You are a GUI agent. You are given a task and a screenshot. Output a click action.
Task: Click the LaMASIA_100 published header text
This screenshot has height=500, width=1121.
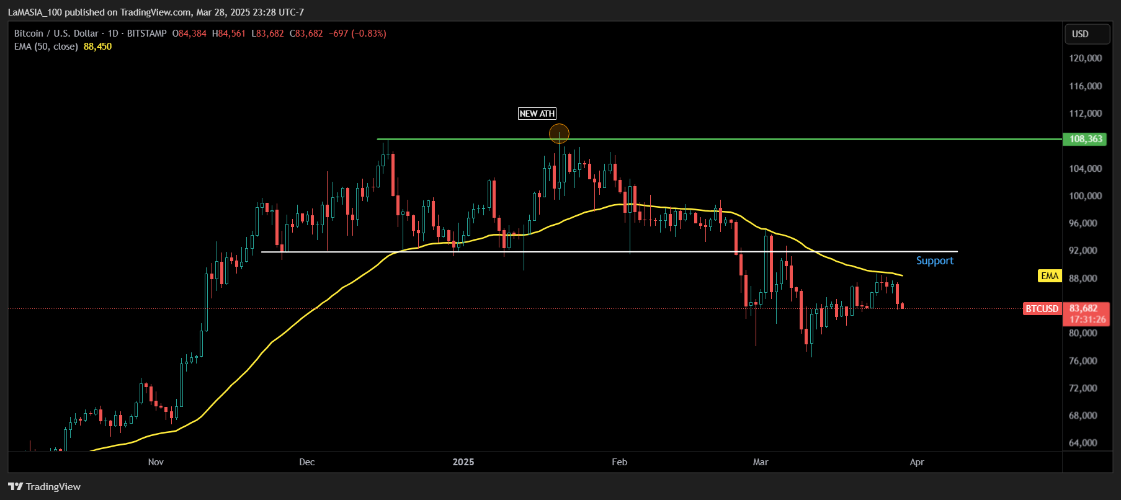(x=156, y=12)
